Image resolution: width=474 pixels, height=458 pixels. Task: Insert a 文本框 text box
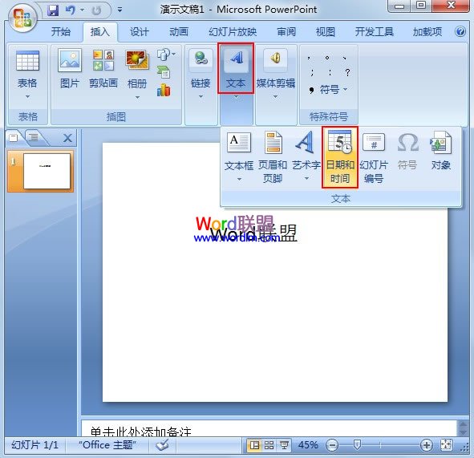tap(239, 156)
